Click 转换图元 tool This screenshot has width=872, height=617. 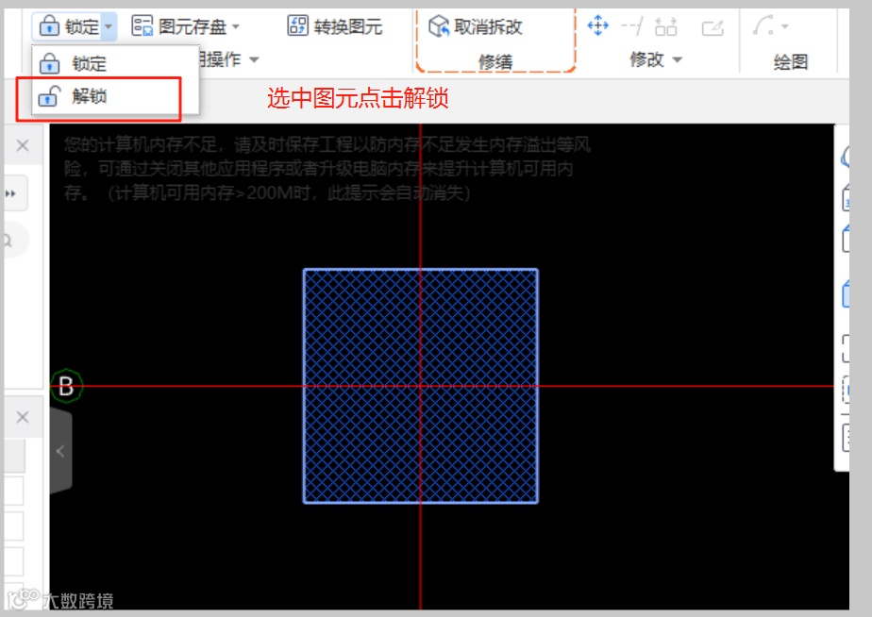(335, 26)
